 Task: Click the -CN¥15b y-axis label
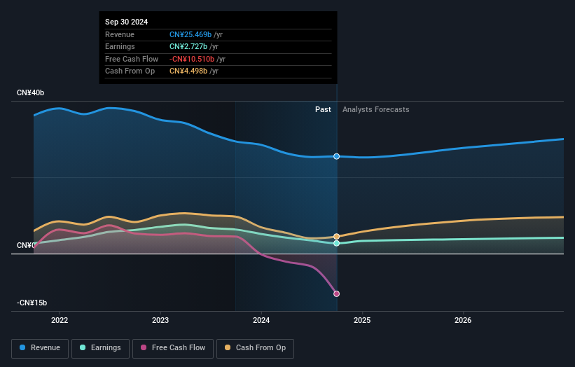[x=32, y=303]
